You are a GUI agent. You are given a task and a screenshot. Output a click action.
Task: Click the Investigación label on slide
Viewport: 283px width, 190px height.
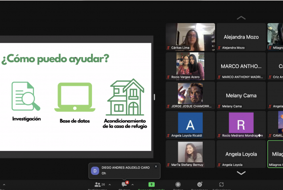pos(26,119)
